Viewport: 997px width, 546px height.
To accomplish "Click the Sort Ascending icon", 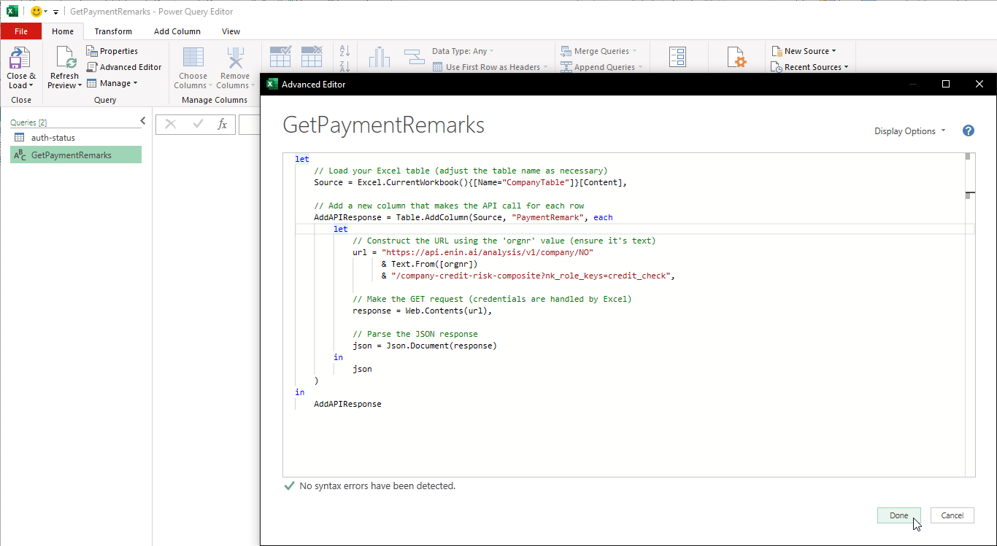I will coord(345,50).
